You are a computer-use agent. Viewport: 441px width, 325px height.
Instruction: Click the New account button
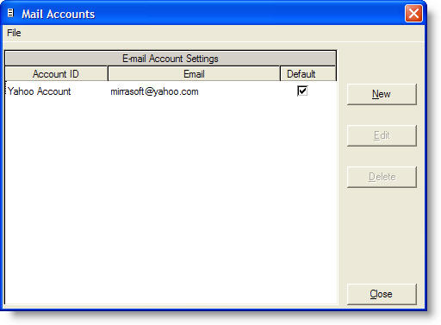[382, 94]
